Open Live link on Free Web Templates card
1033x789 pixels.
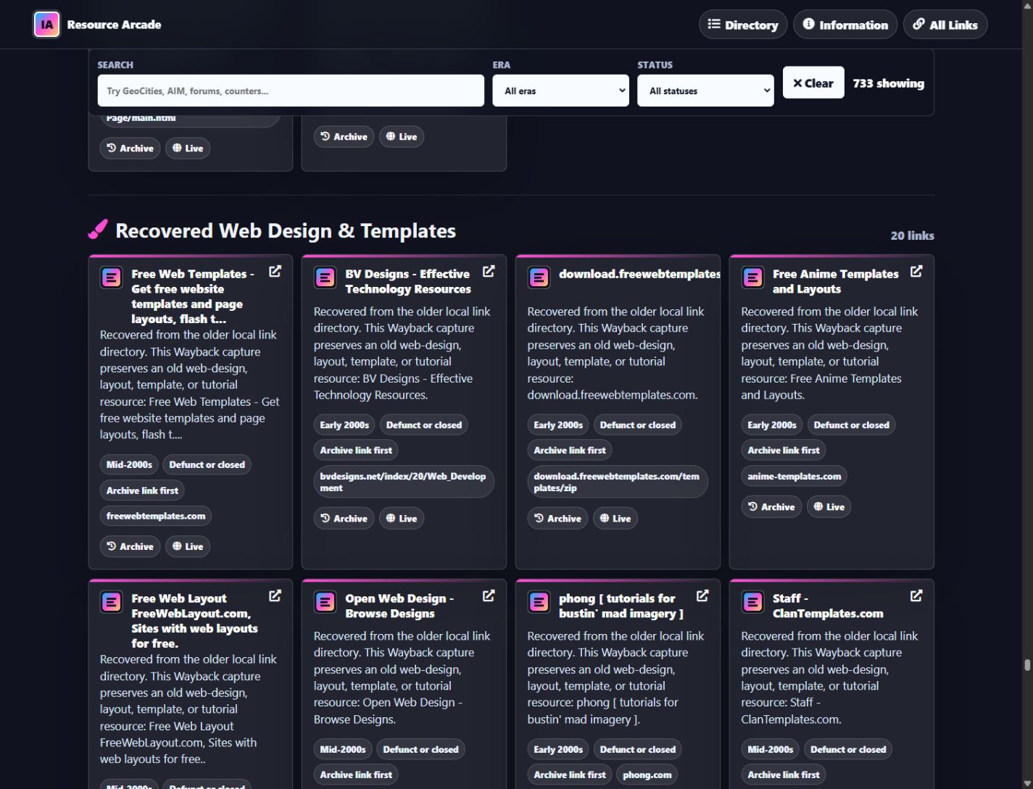(188, 546)
